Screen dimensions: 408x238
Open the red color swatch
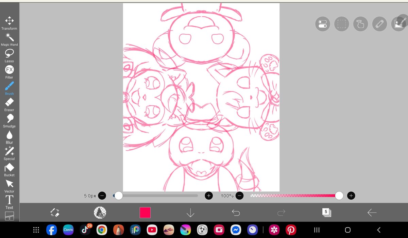coord(145,213)
